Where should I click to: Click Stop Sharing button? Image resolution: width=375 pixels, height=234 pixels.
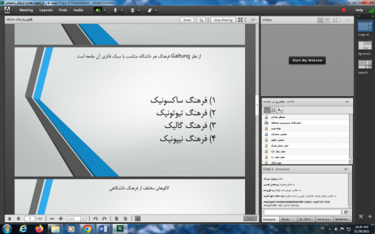223,20
